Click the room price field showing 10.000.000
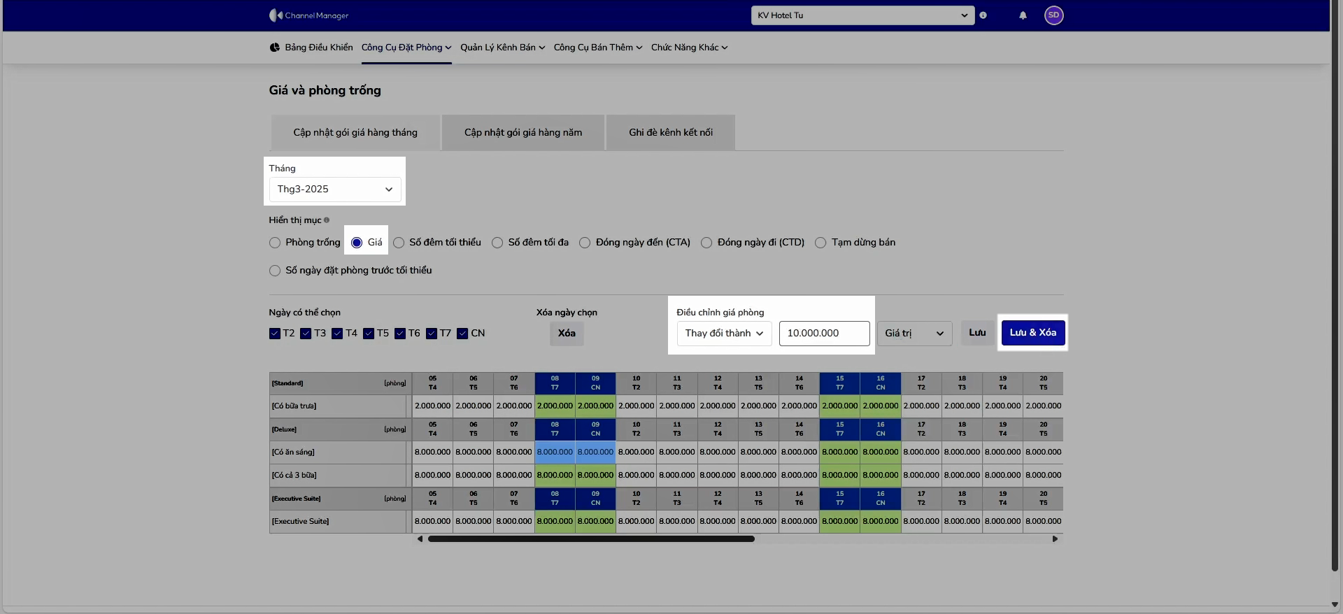1343x614 pixels. click(825, 334)
